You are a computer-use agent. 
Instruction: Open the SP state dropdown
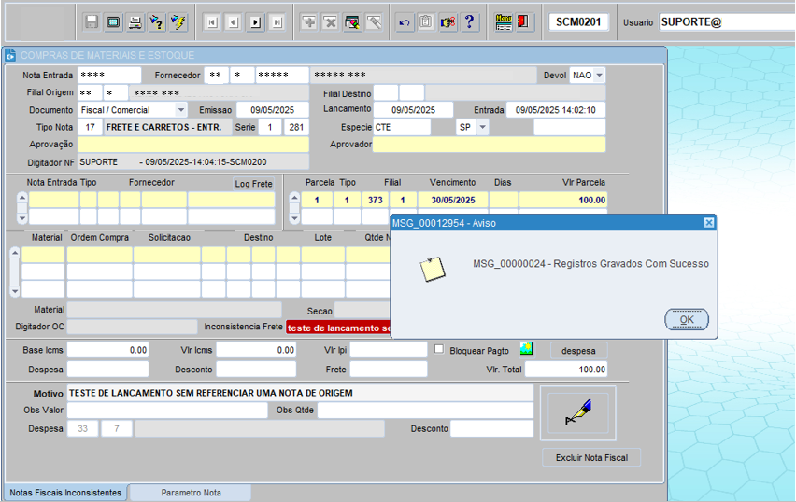tap(482, 127)
